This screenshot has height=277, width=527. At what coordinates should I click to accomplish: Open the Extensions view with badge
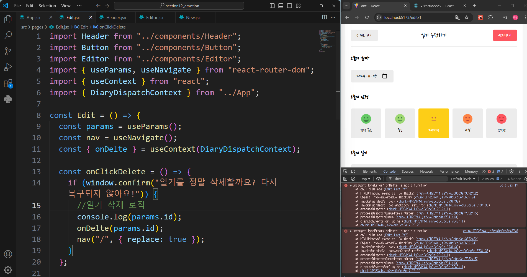[x=8, y=83]
